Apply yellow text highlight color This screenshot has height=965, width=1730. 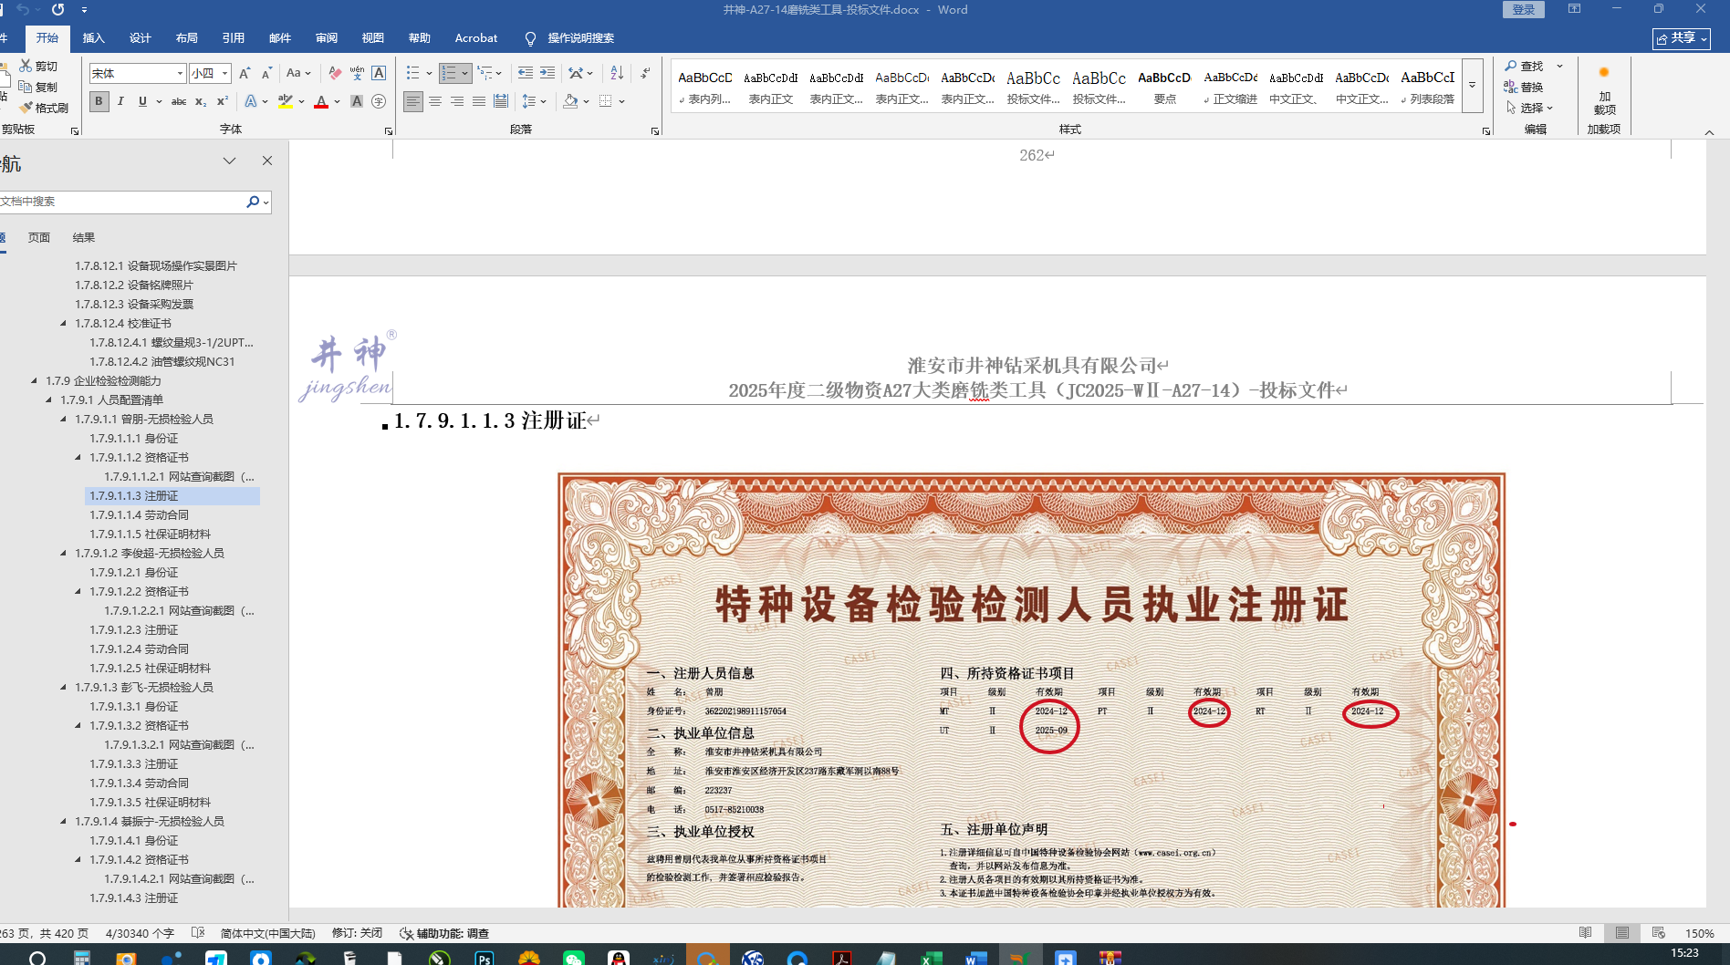click(x=286, y=101)
